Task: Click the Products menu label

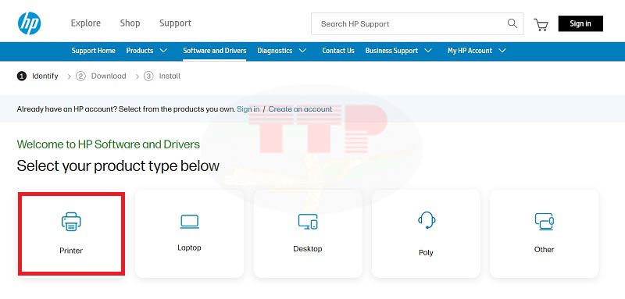Action: click(140, 51)
